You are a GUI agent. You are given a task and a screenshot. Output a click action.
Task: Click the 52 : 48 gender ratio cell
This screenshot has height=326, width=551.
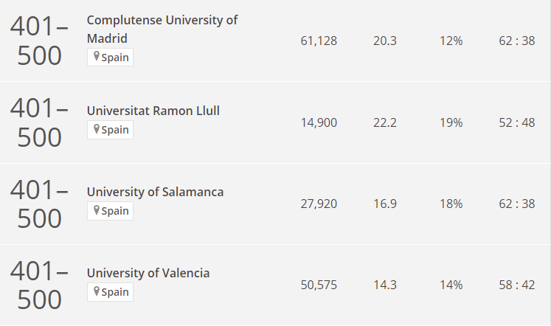click(x=517, y=122)
